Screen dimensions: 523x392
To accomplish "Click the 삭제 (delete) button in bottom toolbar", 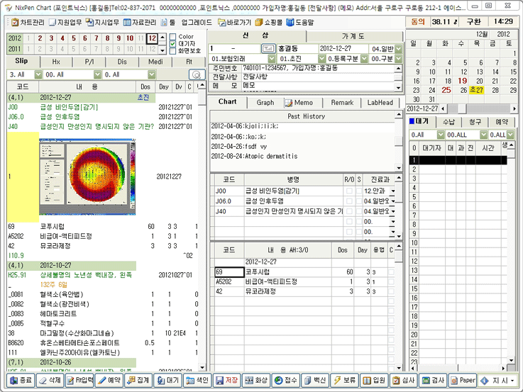I will [50, 381].
